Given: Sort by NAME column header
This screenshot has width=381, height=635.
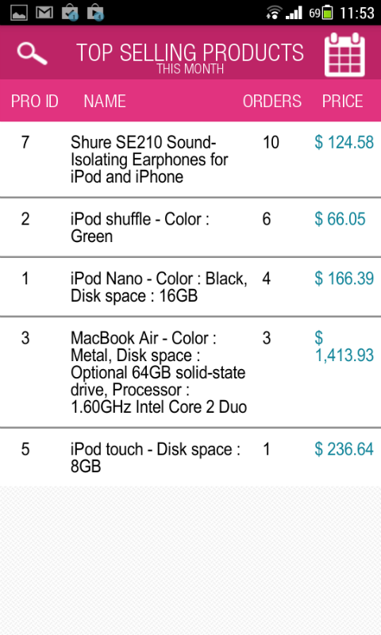Looking at the screenshot, I should (x=105, y=102).
